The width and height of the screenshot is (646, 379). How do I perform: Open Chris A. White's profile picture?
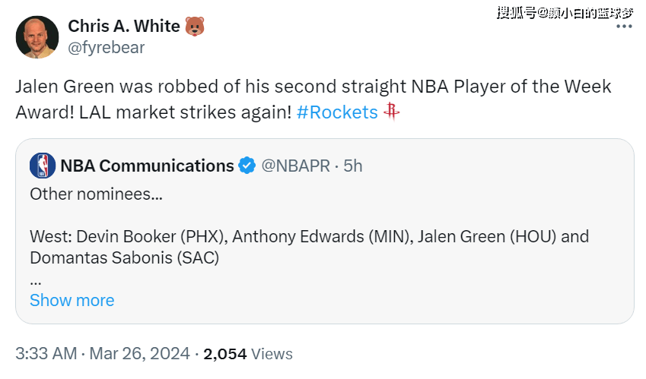coord(37,37)
